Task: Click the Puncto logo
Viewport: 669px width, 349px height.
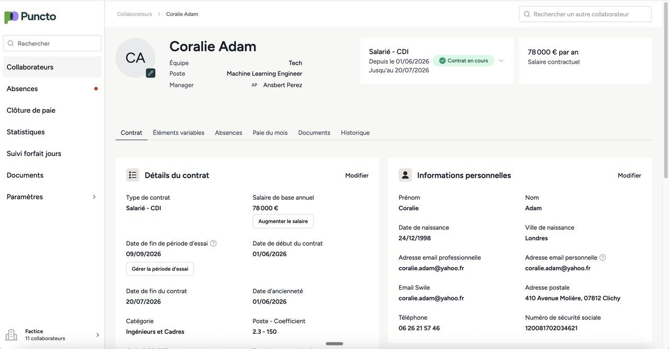Action: (x=30, y=17)
